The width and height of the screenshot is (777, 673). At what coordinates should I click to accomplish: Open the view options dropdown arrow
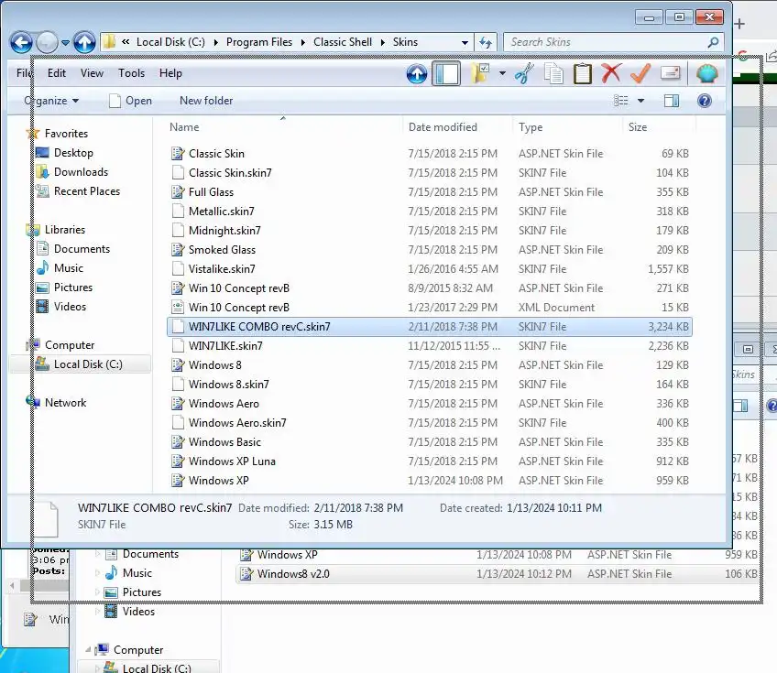coord(640,101)
